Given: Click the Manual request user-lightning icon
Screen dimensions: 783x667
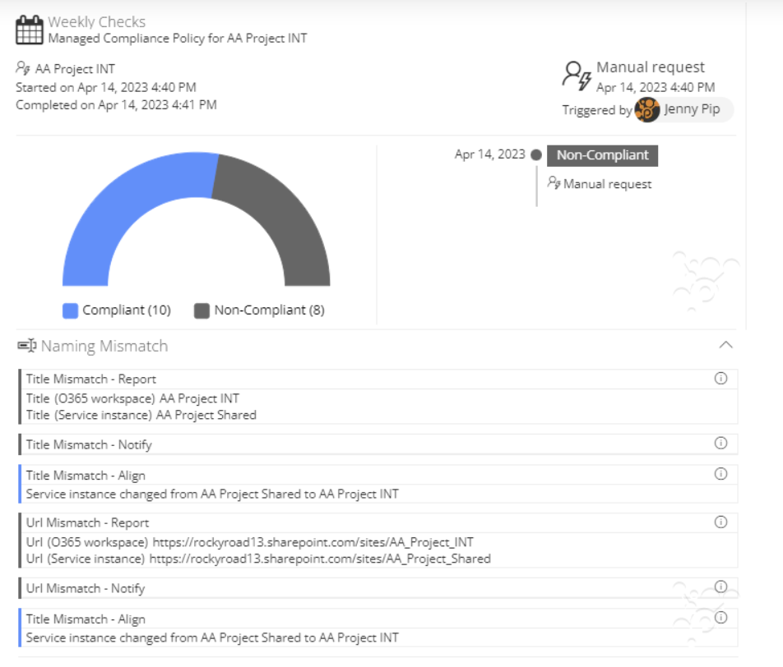Looking at the screenshot, I should click(x=577, y=76).
